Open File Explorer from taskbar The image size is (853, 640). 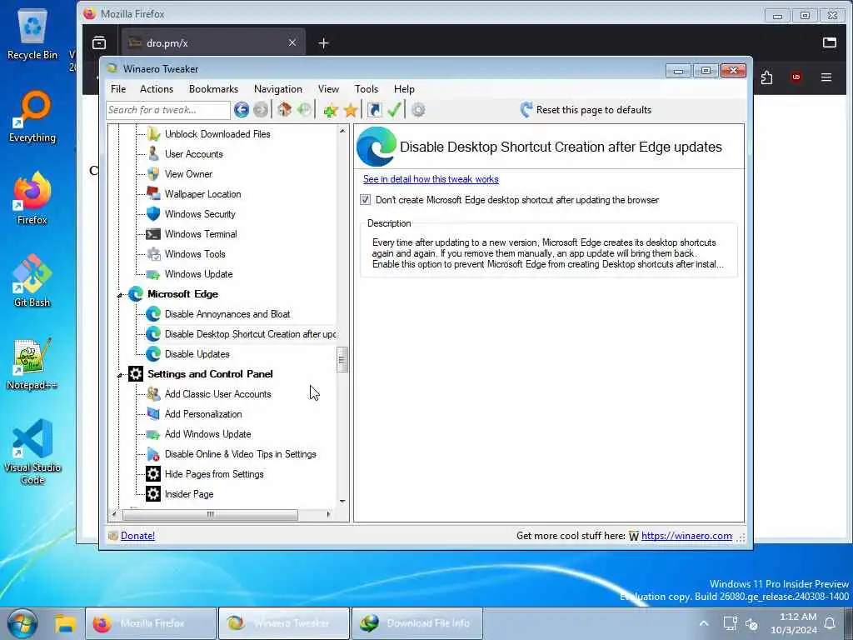[65, 623]
